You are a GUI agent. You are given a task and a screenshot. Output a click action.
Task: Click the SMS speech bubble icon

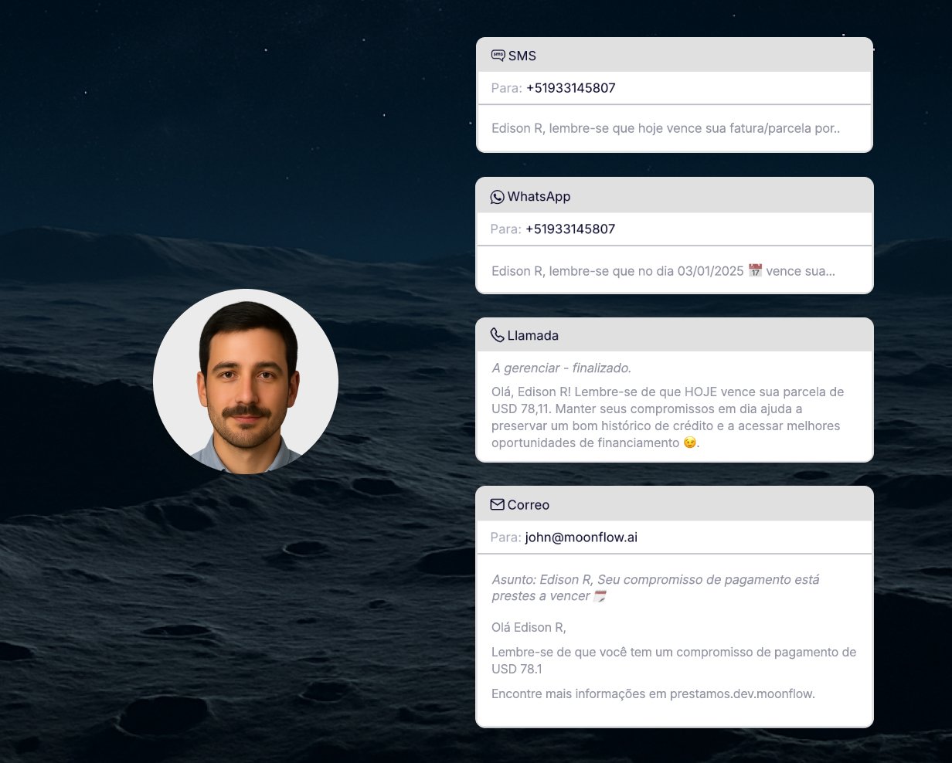[x=498, y=56]
